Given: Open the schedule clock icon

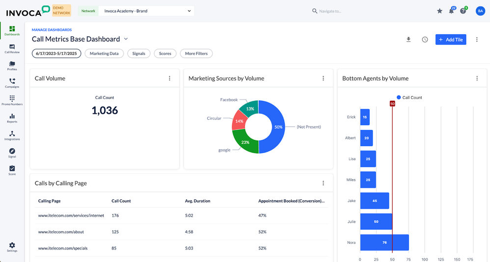Looking at the screenshot, I should tap(425, 40).
